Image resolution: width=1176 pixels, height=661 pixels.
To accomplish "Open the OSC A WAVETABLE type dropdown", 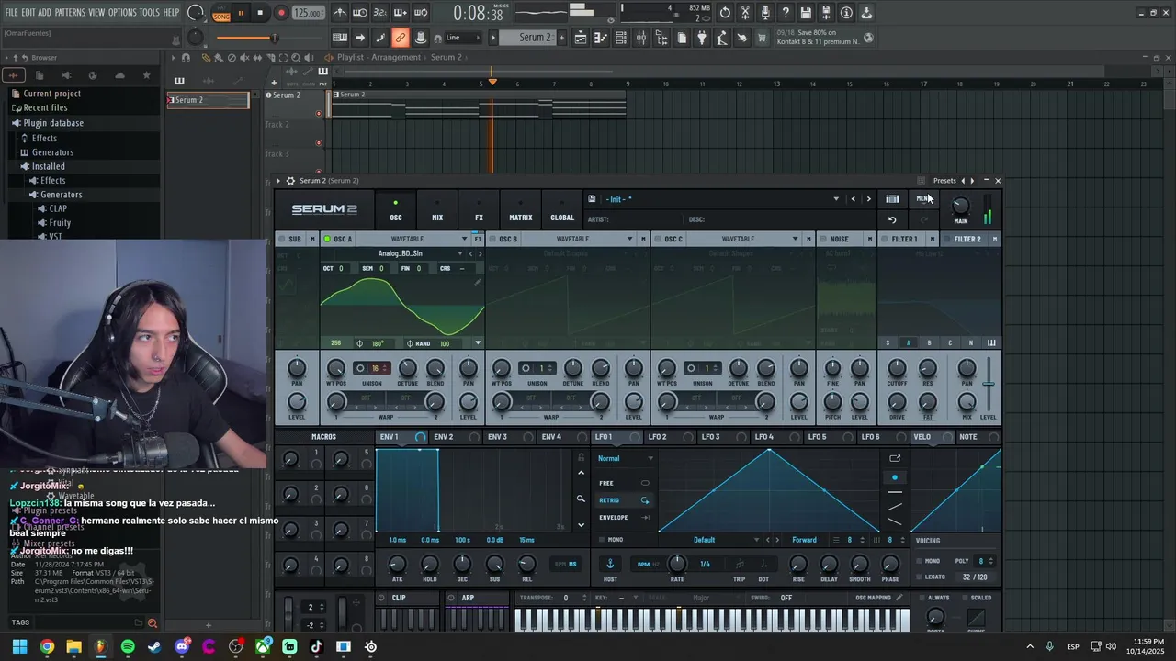I will click(465, 239).
